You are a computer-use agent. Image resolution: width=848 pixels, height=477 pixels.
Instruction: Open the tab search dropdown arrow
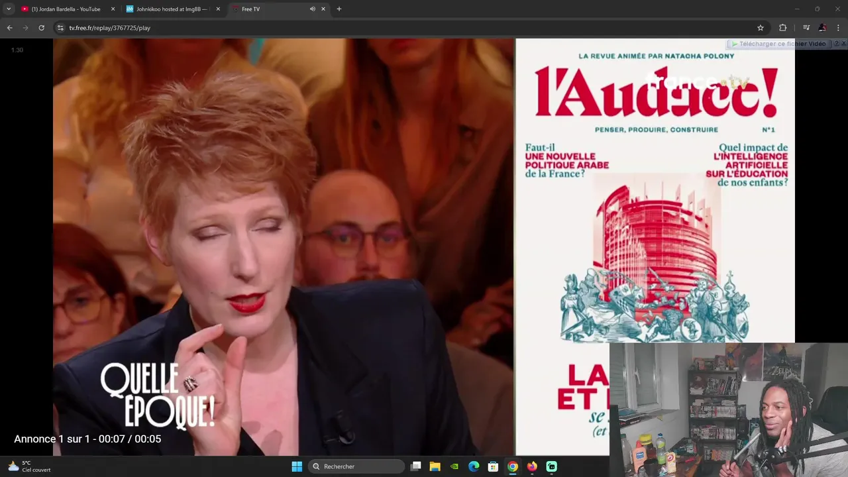coord(9,9)
